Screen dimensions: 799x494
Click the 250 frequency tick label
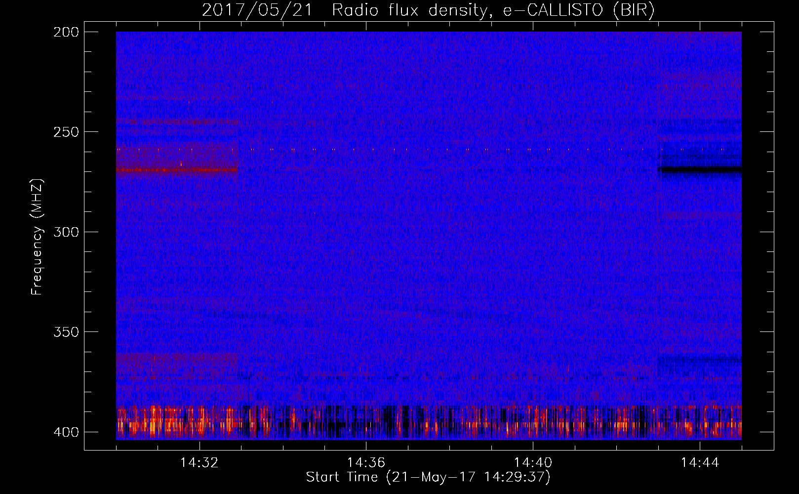tap(66, 132)
